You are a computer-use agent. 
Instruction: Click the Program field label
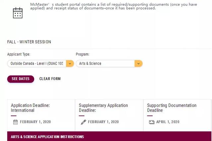(83, 54)
